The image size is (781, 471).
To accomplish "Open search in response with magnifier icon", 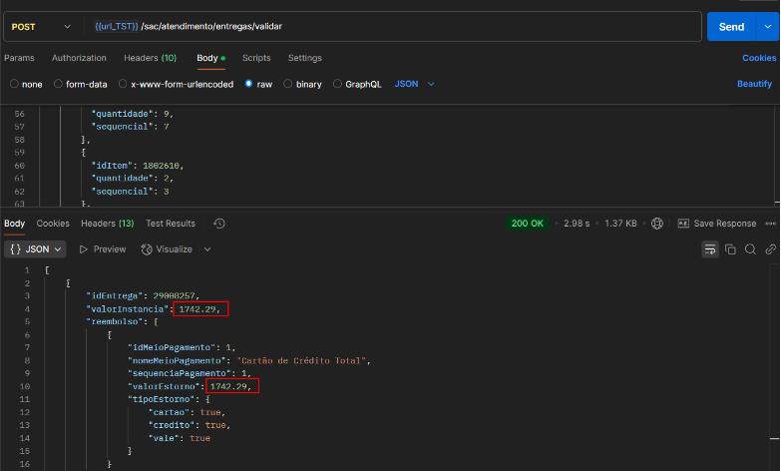I will point(749,248).
